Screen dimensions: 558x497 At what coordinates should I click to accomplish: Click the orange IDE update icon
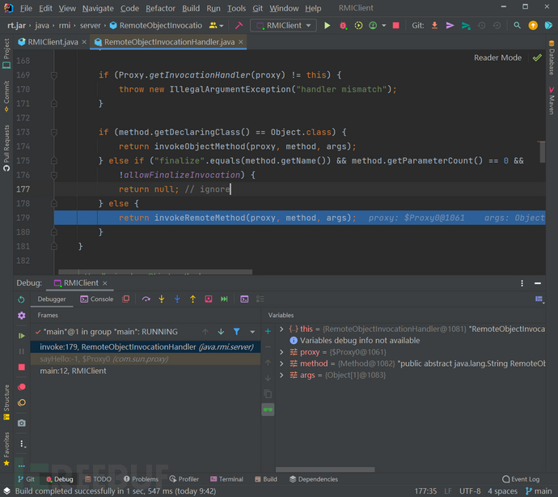533,25
